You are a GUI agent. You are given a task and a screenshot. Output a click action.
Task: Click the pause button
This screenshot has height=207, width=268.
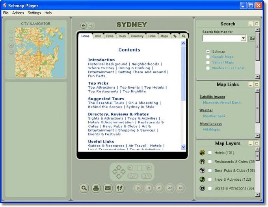point(149,188)
